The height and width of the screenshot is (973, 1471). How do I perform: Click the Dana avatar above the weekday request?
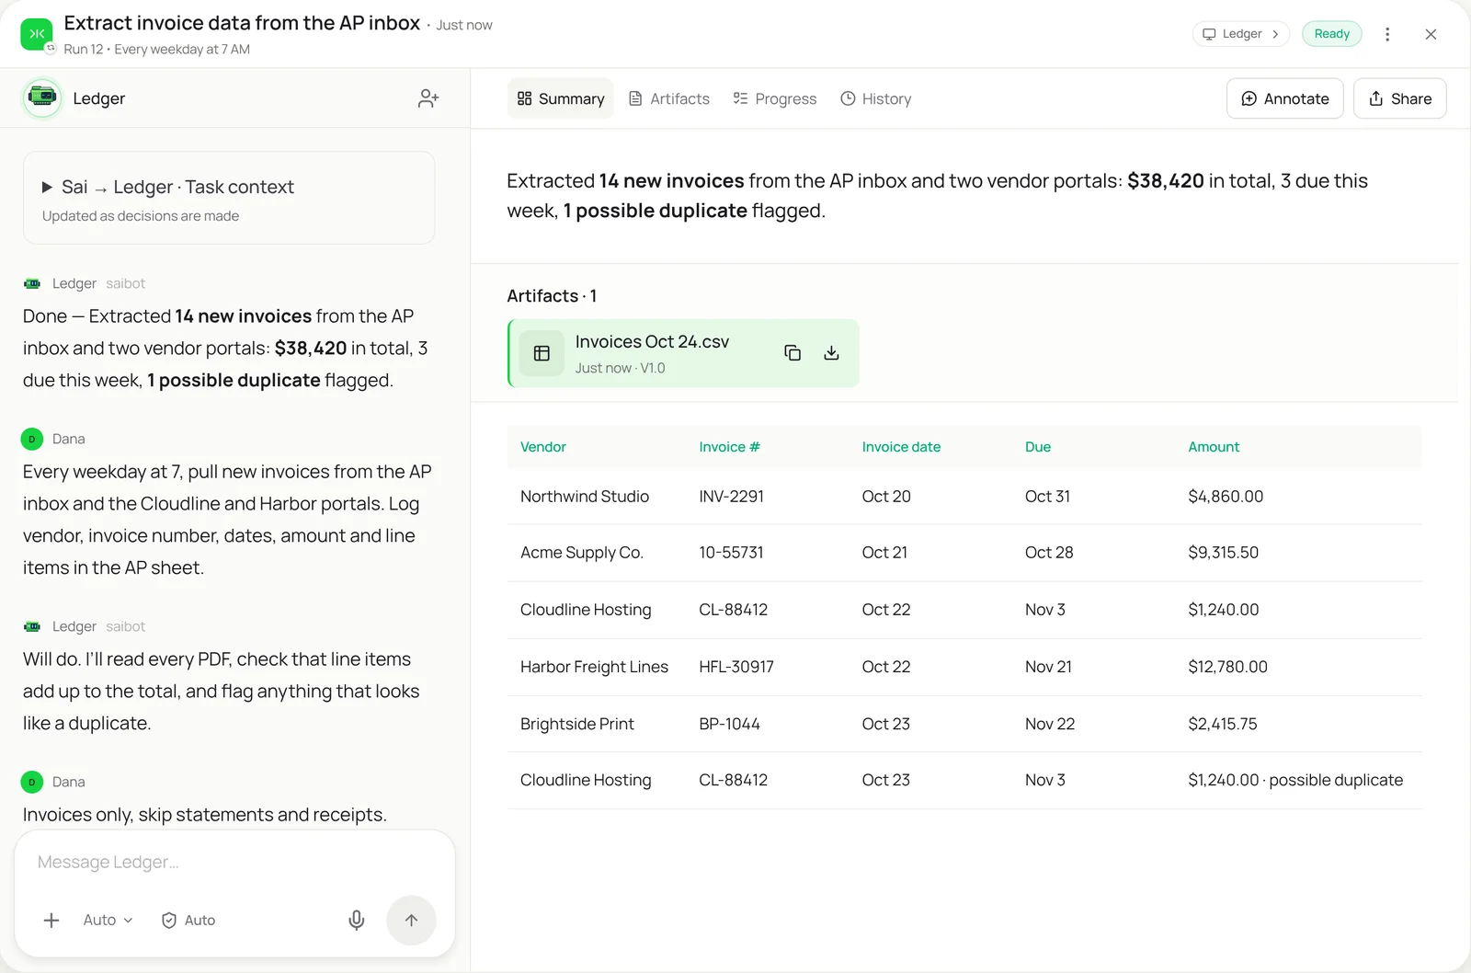(x=32, y=439)
